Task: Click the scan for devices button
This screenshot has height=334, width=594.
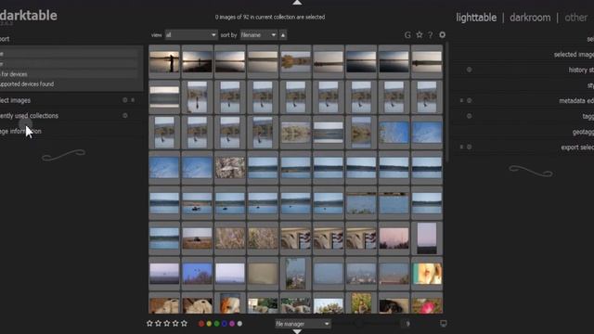Action: tap(69, 74)
